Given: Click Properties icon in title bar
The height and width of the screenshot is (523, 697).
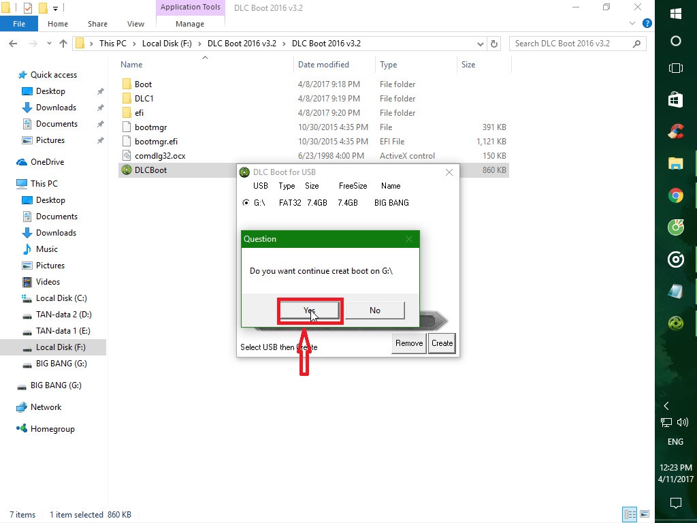Looking at the screenshot, I should pyautogui.click(x=27, y=7).
